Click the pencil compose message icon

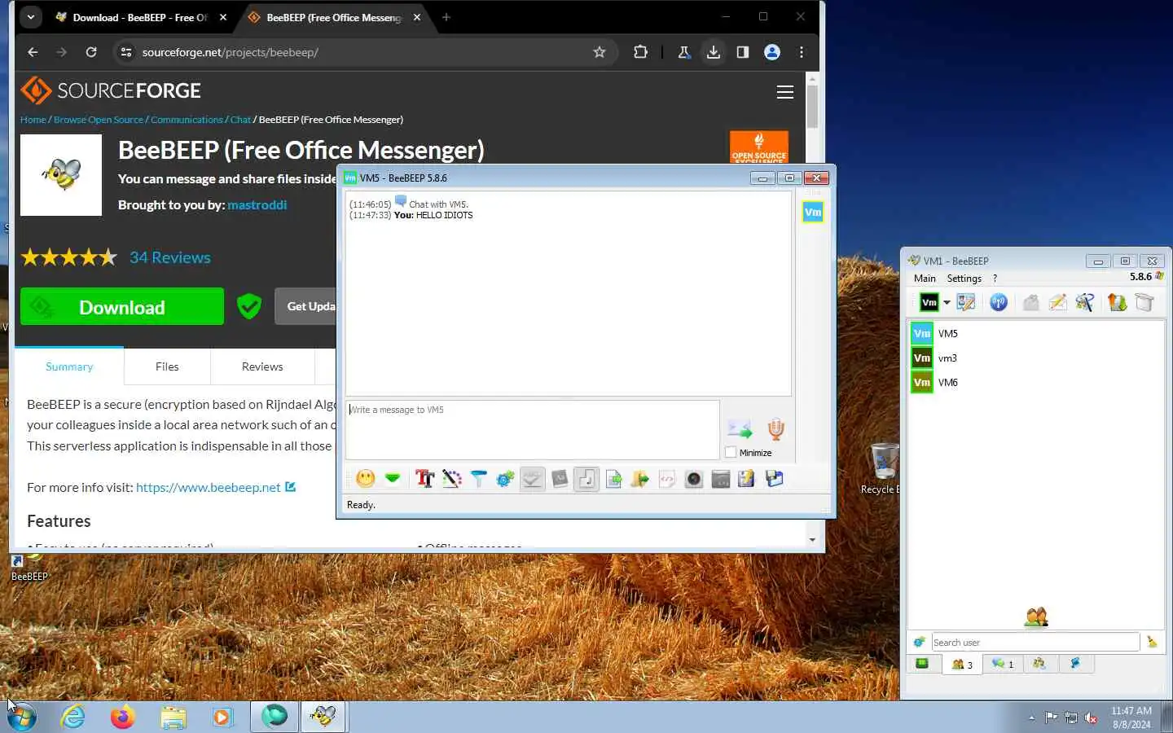coord(1058,302)
